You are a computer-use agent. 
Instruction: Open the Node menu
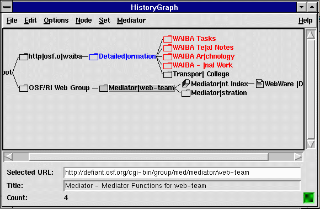84,20
